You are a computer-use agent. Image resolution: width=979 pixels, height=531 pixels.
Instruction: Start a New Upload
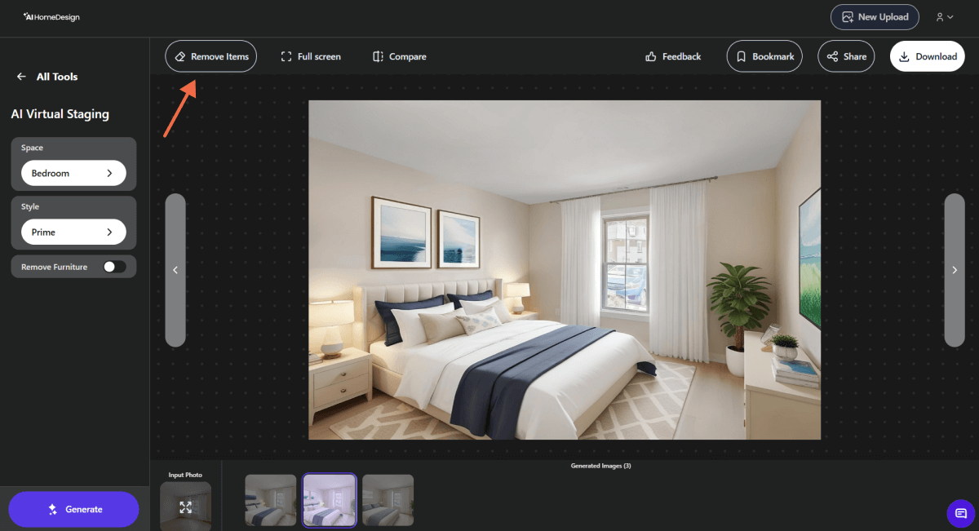tap(875, 16)
